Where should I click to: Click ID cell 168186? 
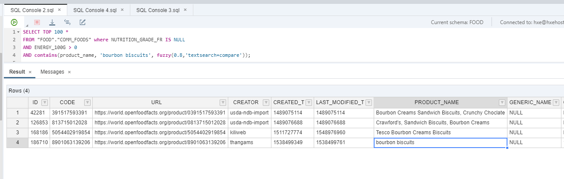pyautogui.click(x=39, y=133)
